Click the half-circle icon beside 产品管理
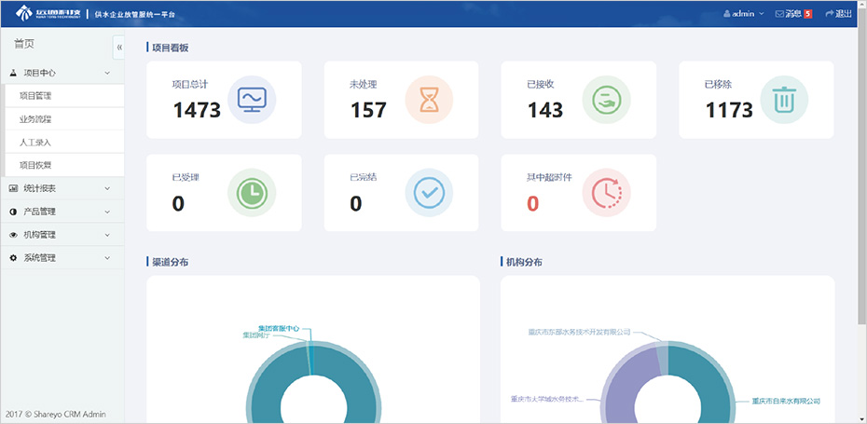 (14, 212)
